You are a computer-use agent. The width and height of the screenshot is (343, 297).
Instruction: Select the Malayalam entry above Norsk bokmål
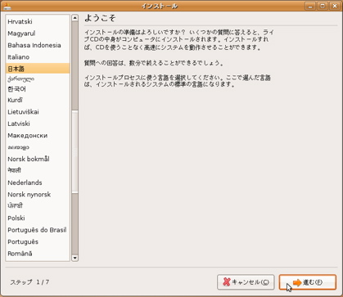[38, 147]
